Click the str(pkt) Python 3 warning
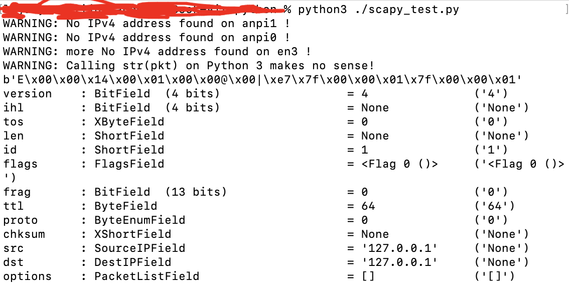Viewport: 569px width, 285px height. 189,66
